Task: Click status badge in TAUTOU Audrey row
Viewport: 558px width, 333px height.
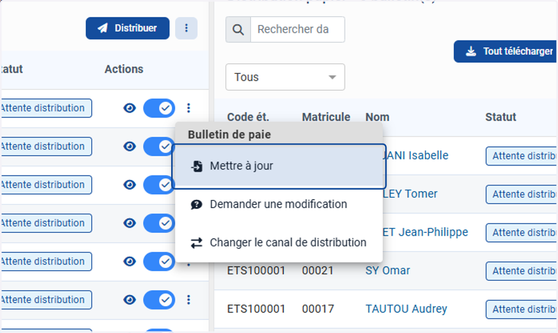Action: tap(522, 309)
